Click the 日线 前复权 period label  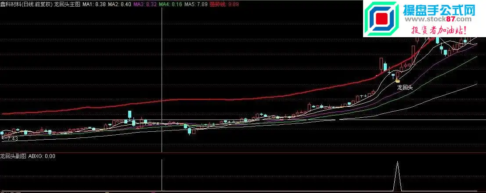[37, 4]
